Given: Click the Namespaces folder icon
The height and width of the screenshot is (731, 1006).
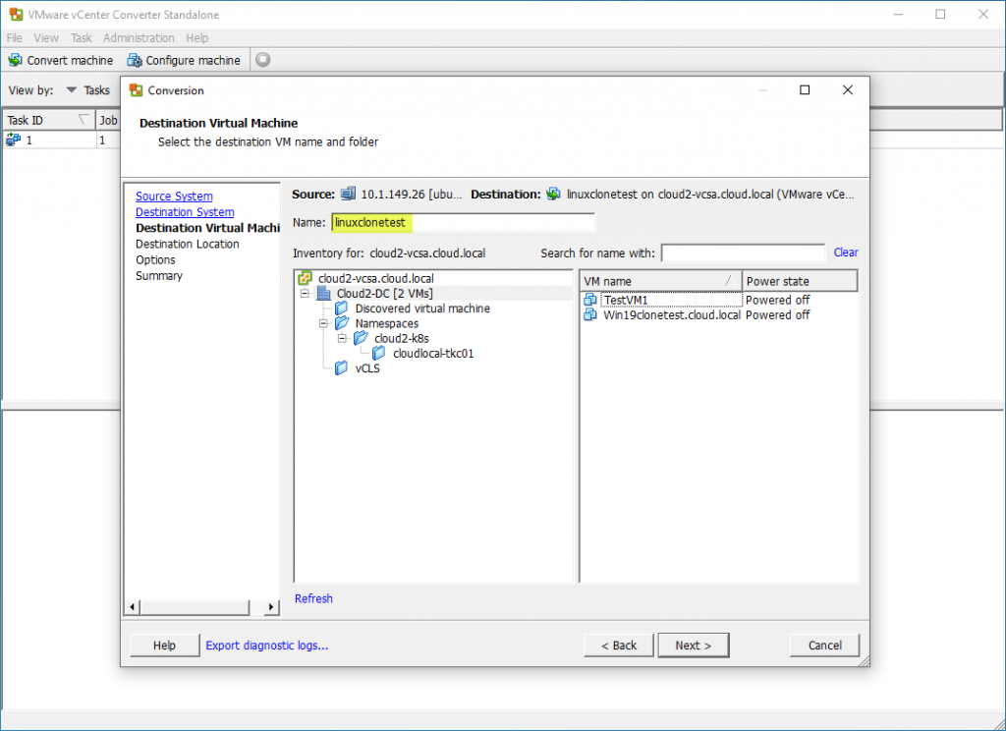Looking at the screenshot, I should coord(341,323).
